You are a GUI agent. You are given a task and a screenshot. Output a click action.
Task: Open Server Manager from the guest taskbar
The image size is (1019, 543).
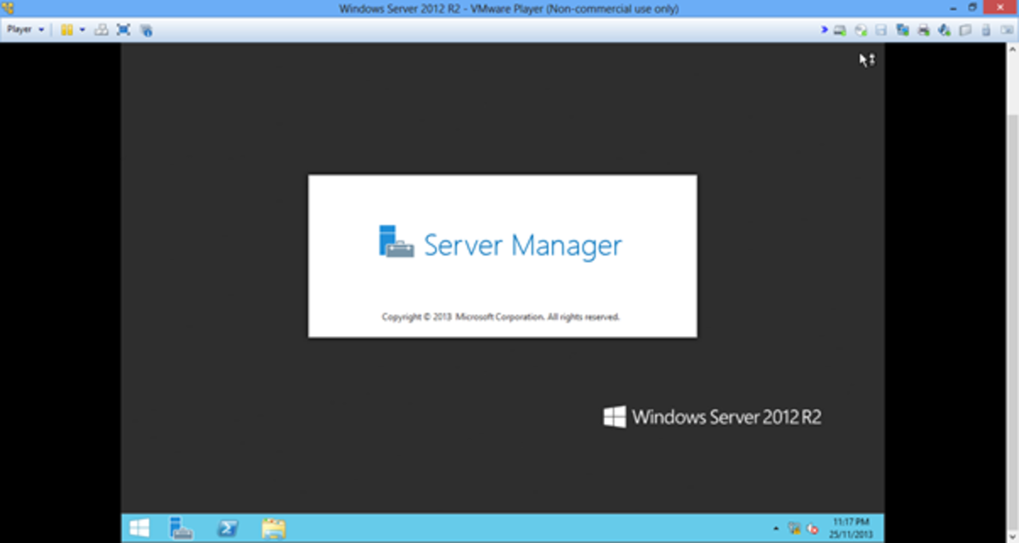[182, 528]
